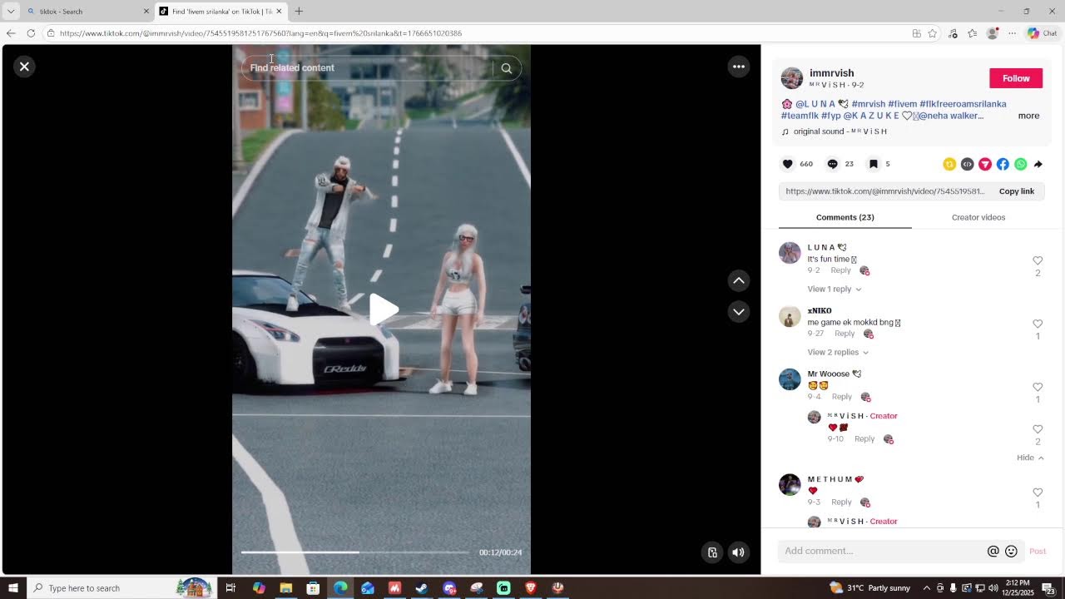Image resolution: width=1065 pixels, height=599 pixels.
Task: Open the original sound link
Action: [x=840, y=131]
